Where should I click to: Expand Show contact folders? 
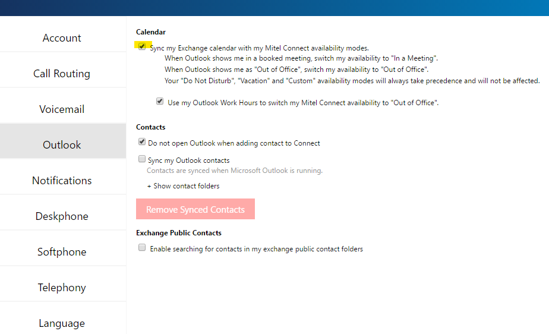coord(183,186)
